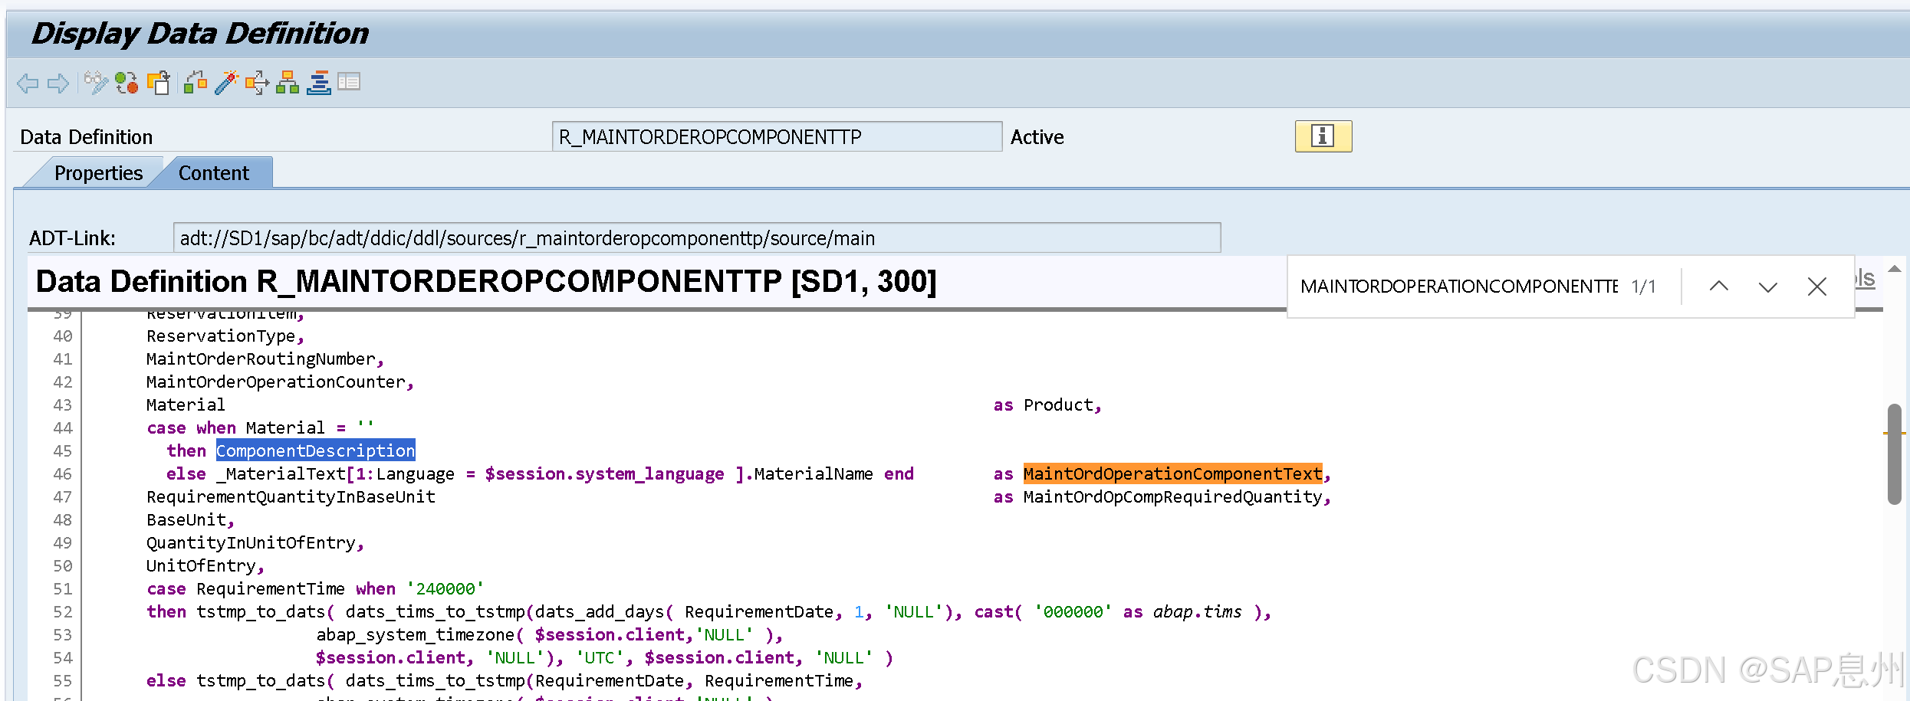Click the back navigation arrow icon
1910x701 pixels.
point(27,83)
